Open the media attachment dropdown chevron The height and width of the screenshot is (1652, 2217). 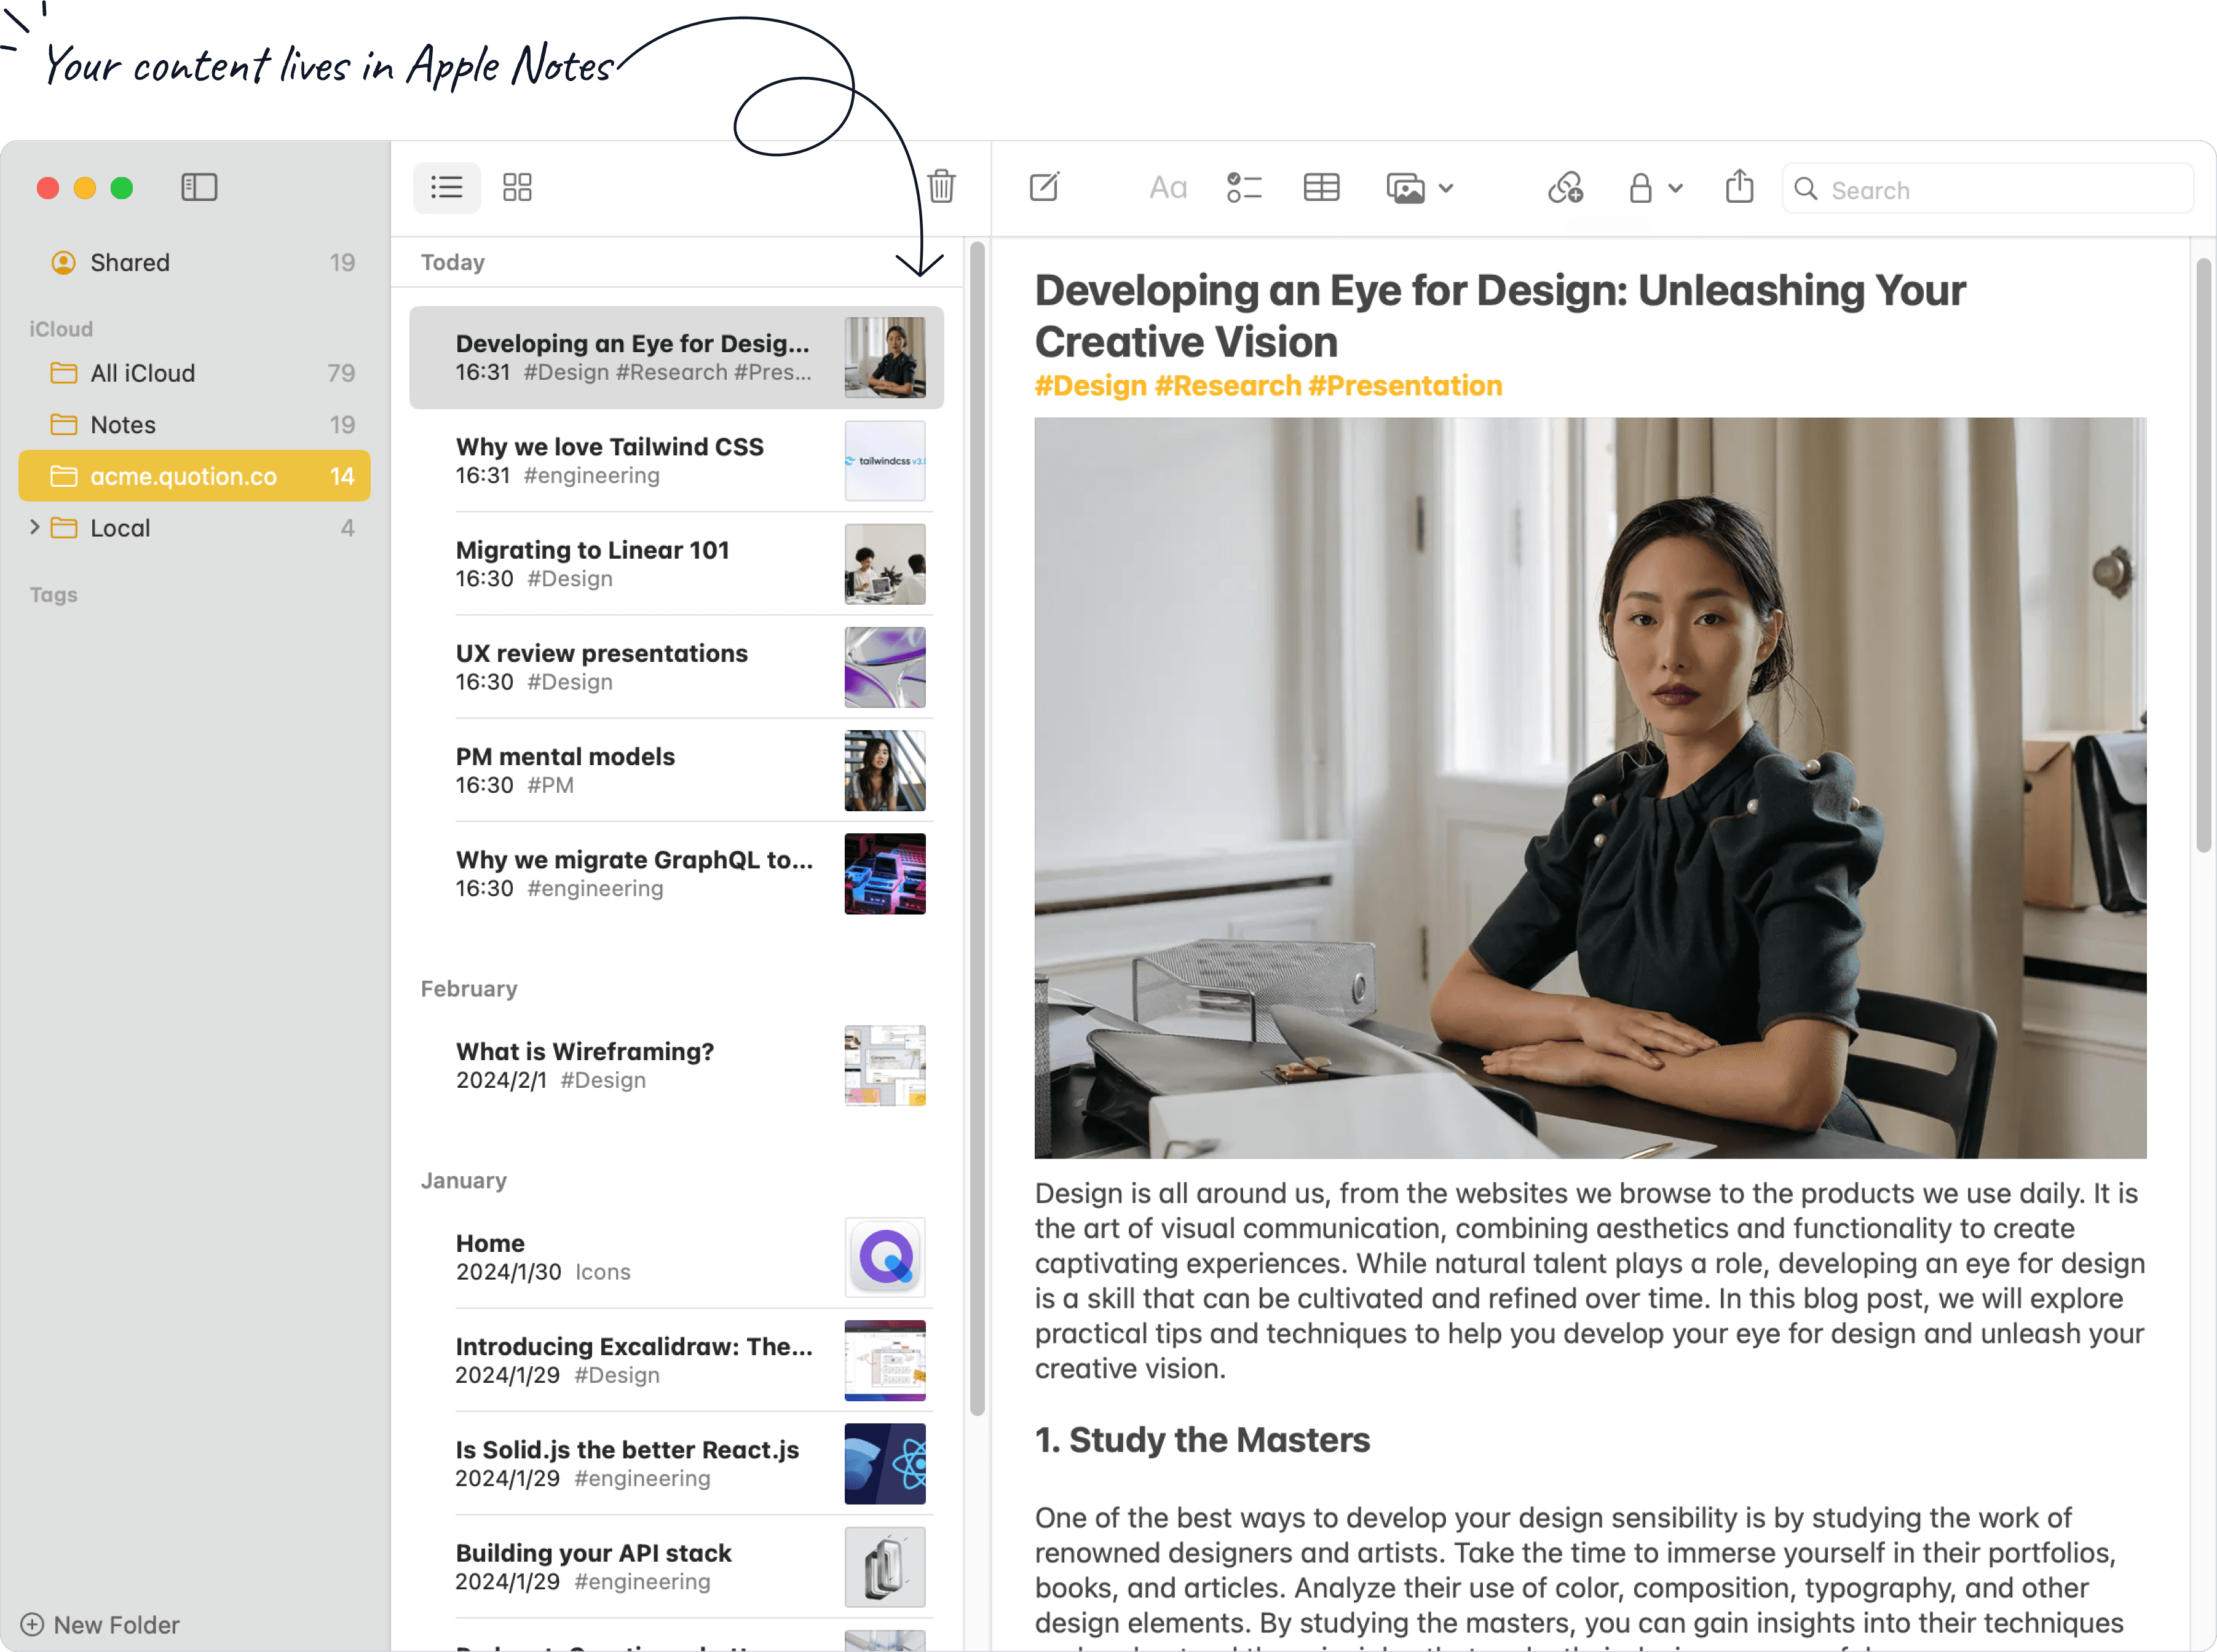(x=1447, y=188)
